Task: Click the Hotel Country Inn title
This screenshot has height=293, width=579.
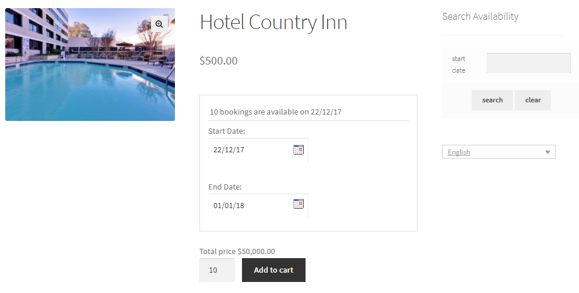Action: coord(273,22)
